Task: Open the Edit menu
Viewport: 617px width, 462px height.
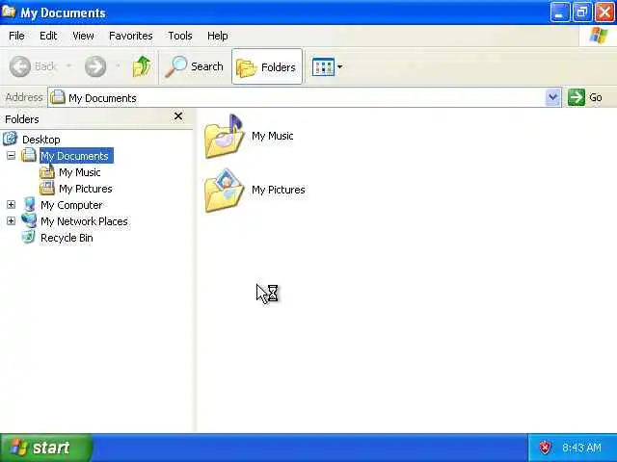Action: (48, 36)
